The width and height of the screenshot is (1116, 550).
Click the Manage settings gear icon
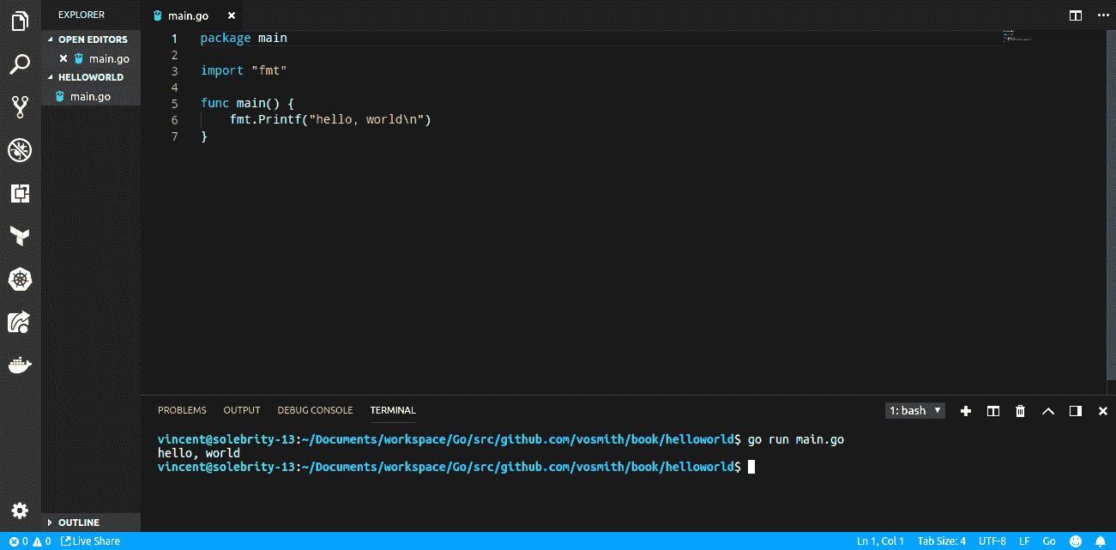click(20, 511)
